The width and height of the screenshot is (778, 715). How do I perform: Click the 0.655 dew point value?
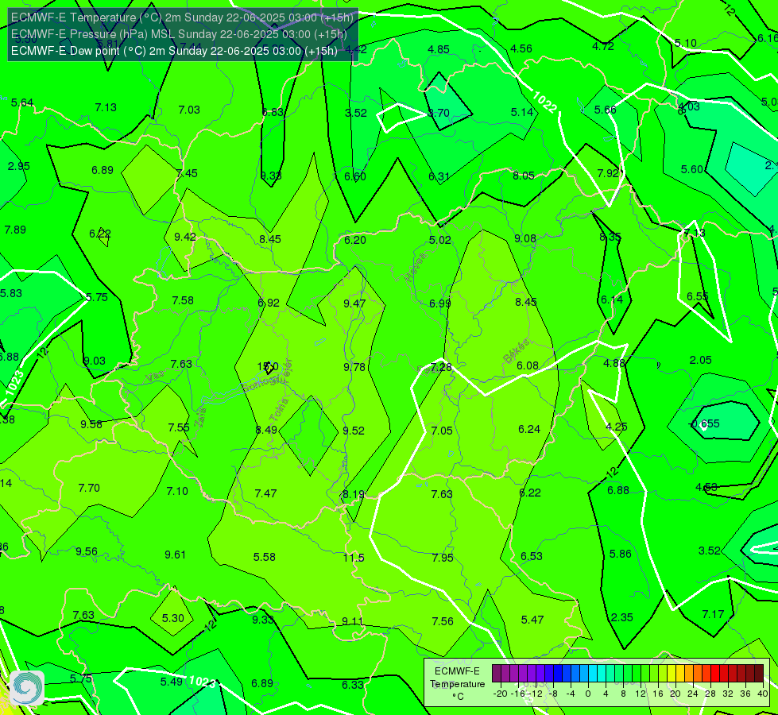point(705,423)
